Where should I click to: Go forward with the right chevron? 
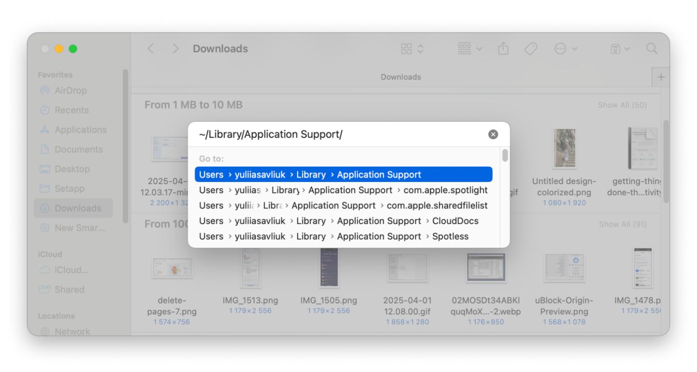175,49
